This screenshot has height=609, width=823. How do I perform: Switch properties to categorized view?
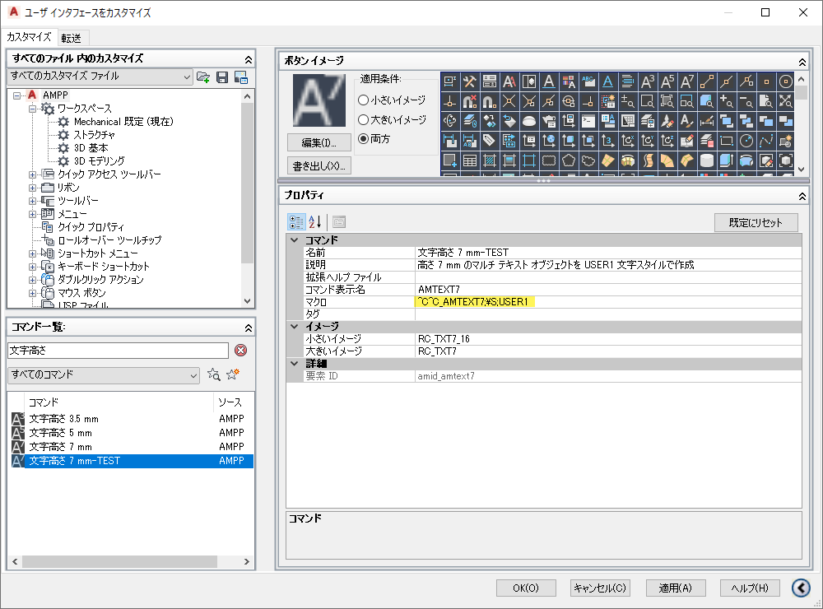[x=296, y=222]
